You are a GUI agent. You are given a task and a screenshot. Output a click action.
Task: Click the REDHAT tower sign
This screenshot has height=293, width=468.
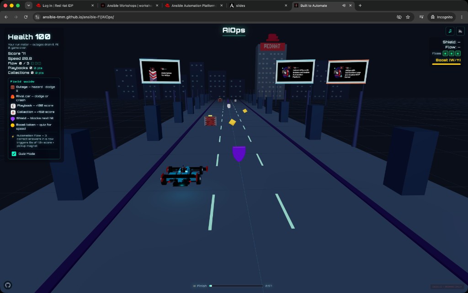coord(272,46)
